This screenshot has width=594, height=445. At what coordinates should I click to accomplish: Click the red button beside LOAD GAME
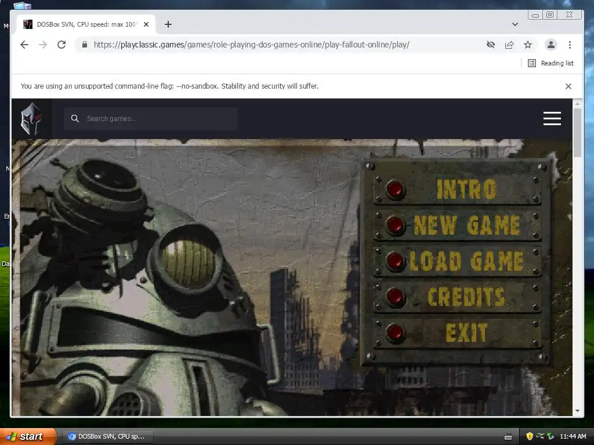[395, 261]
